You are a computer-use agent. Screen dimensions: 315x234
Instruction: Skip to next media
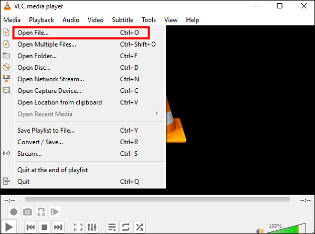click(58, 227)
